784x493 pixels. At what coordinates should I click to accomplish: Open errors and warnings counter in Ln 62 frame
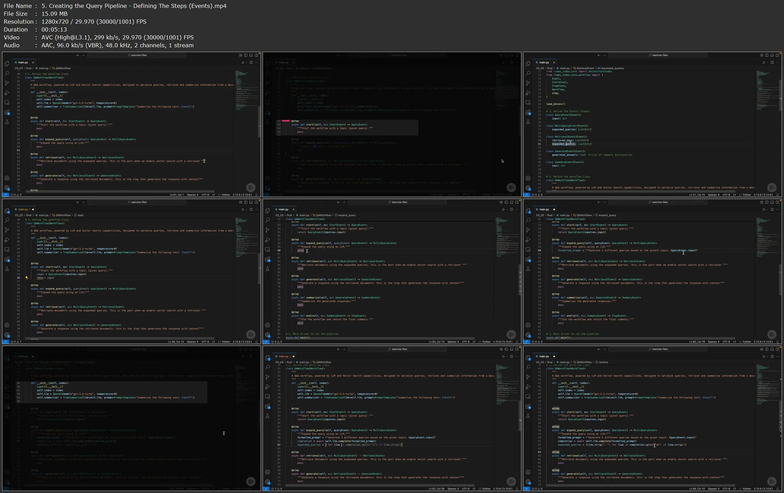click(x=276, y=489)
